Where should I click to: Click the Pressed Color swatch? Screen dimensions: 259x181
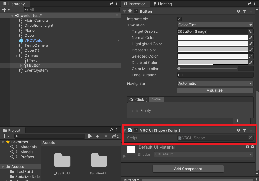click(x=213, y=50)
